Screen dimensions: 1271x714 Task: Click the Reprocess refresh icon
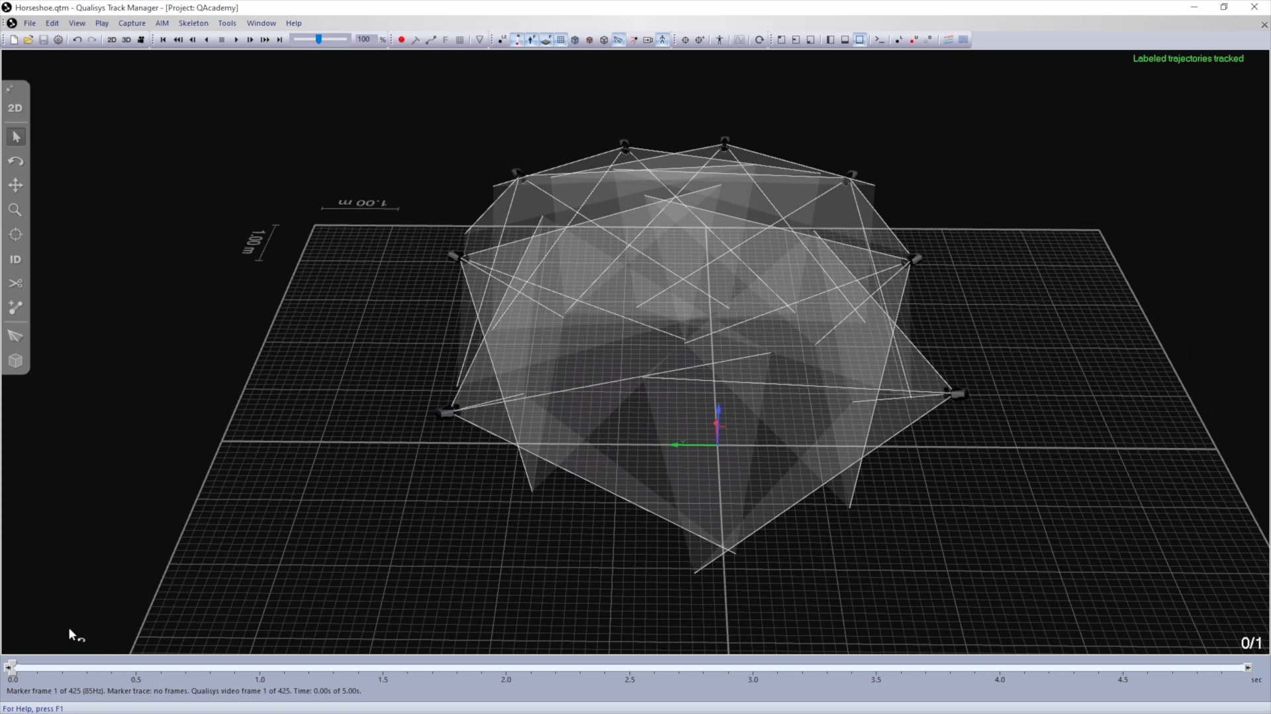(759, 40)
